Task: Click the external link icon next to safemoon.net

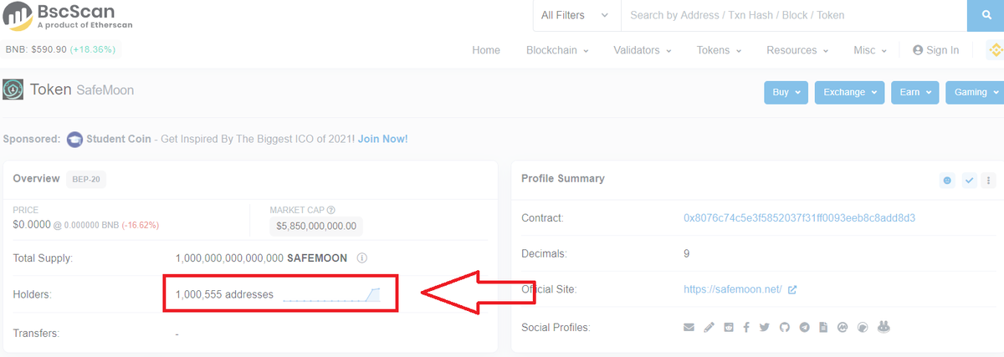Action: coord(792,289)
